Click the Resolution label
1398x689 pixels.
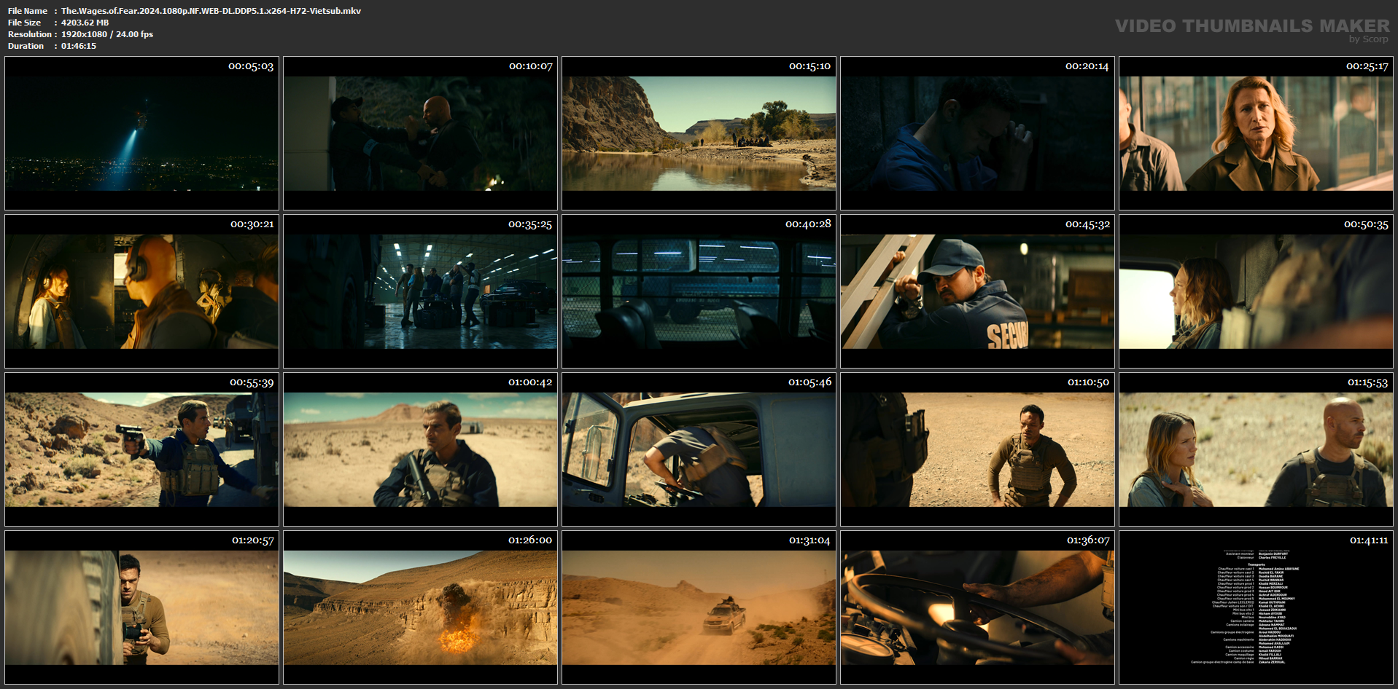click(x=30, y=34)
